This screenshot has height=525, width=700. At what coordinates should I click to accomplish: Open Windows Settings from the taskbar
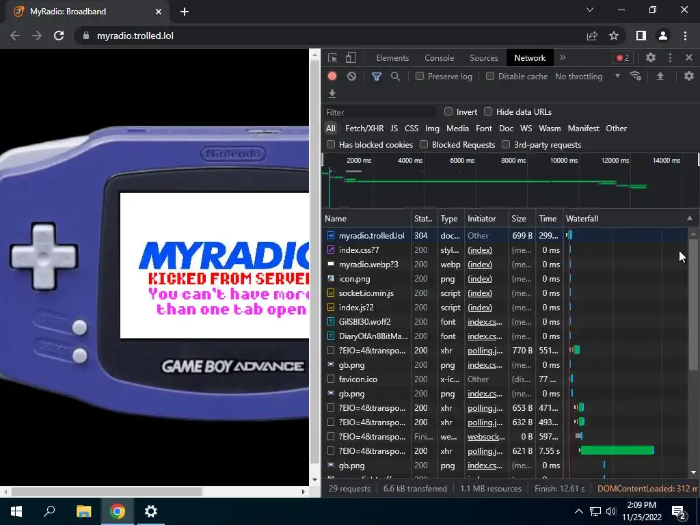click(151, 511)
